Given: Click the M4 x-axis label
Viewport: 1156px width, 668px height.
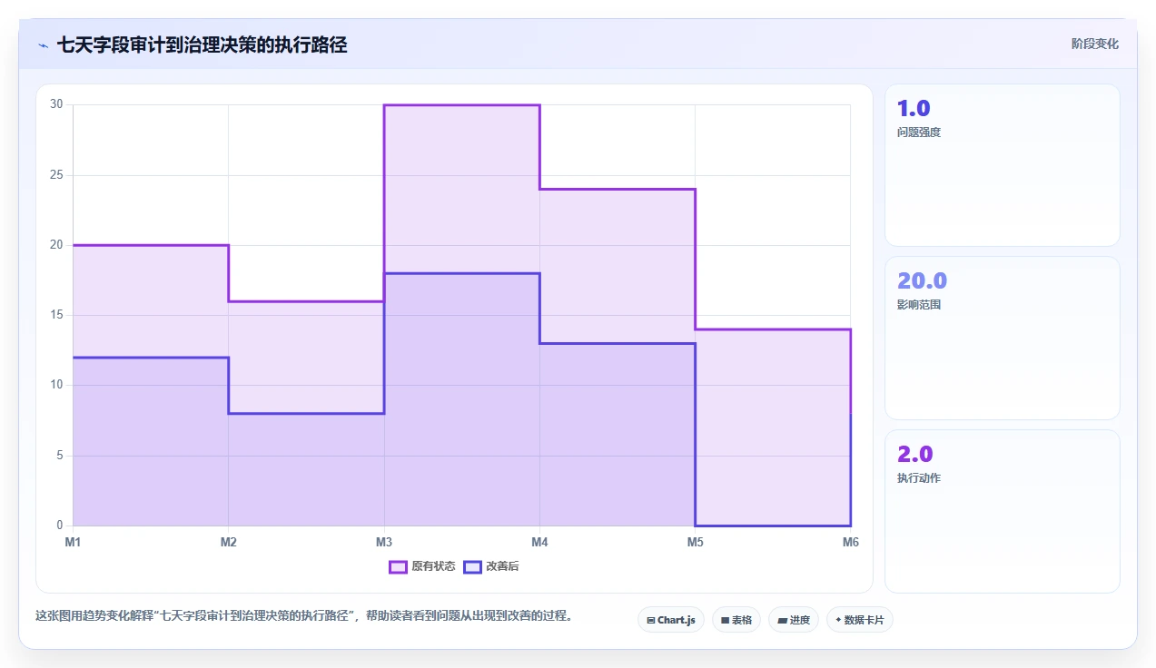Looking at the screenshot, I should tap(539, 542).
